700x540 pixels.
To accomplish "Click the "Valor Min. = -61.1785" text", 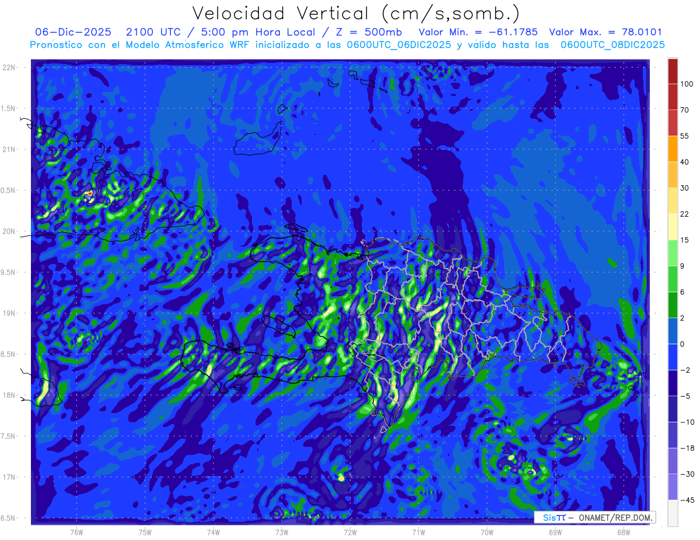I will (478, 32).
